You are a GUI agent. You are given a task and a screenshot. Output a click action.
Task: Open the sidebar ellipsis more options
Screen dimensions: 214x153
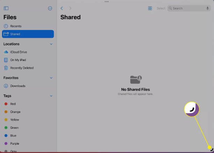[x=50, y=8]
